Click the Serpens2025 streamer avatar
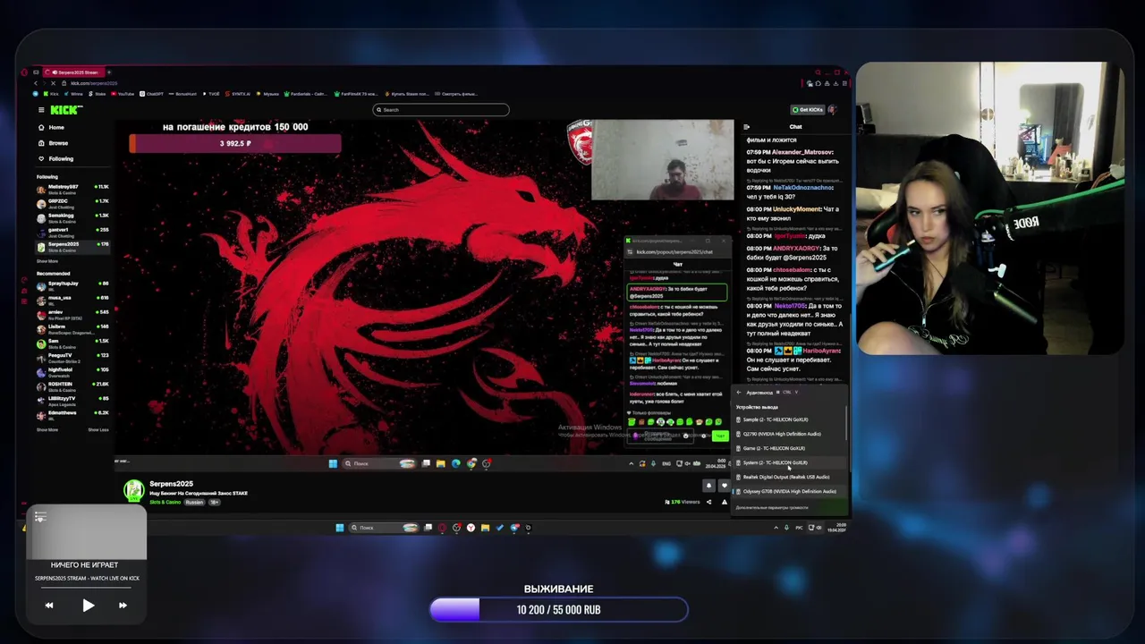This screenshot has height=644, width=1145. [x=134, y=490]
